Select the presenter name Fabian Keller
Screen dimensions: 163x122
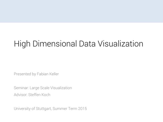pyautogui.click(x=48, y=74)
